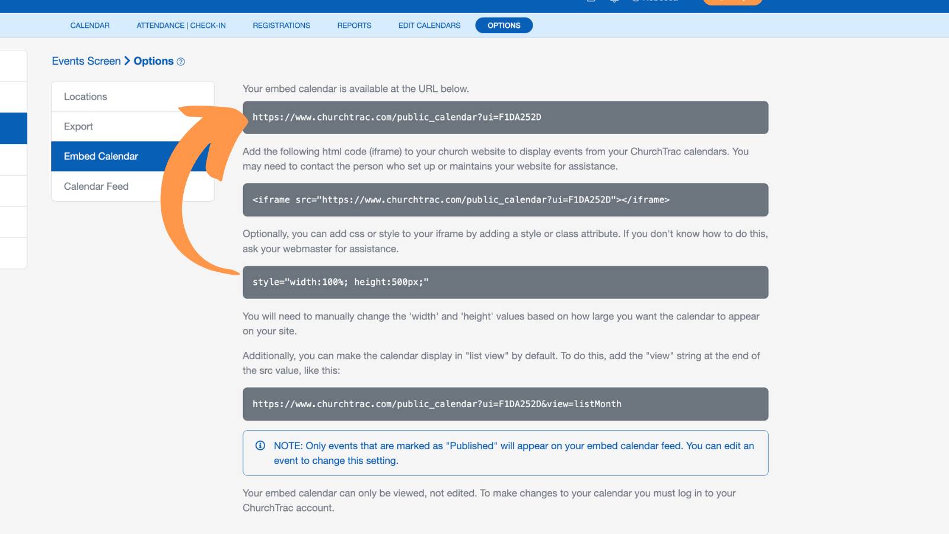Image resolution: width=949 pixels, height=534 pixels.
Task: Click the "Add the following html code" paragraph
Action: [x=495, y=159]
